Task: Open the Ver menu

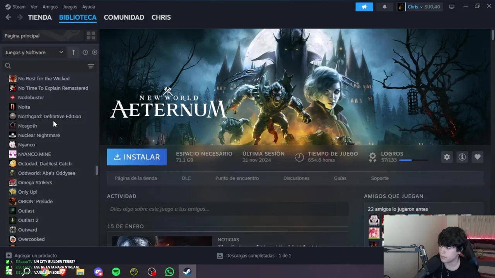Action: 34,7
